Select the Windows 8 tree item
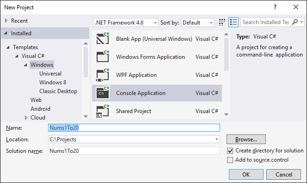The height and width of the screenshot is (183, 307). [x=53, y=82]
